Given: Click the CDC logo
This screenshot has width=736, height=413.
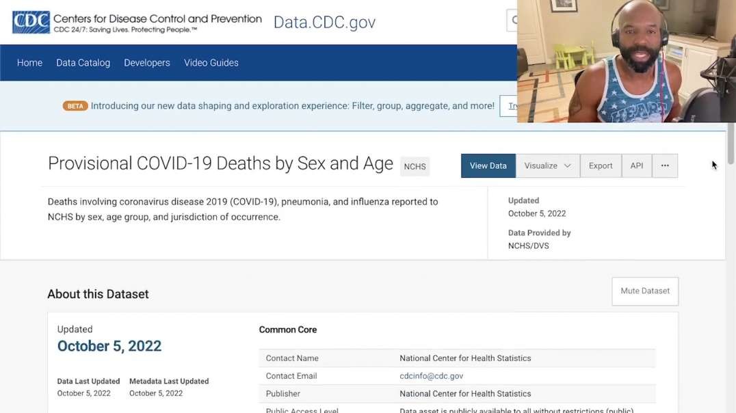Looking at the screenshot, I should (x=31, y=22).
